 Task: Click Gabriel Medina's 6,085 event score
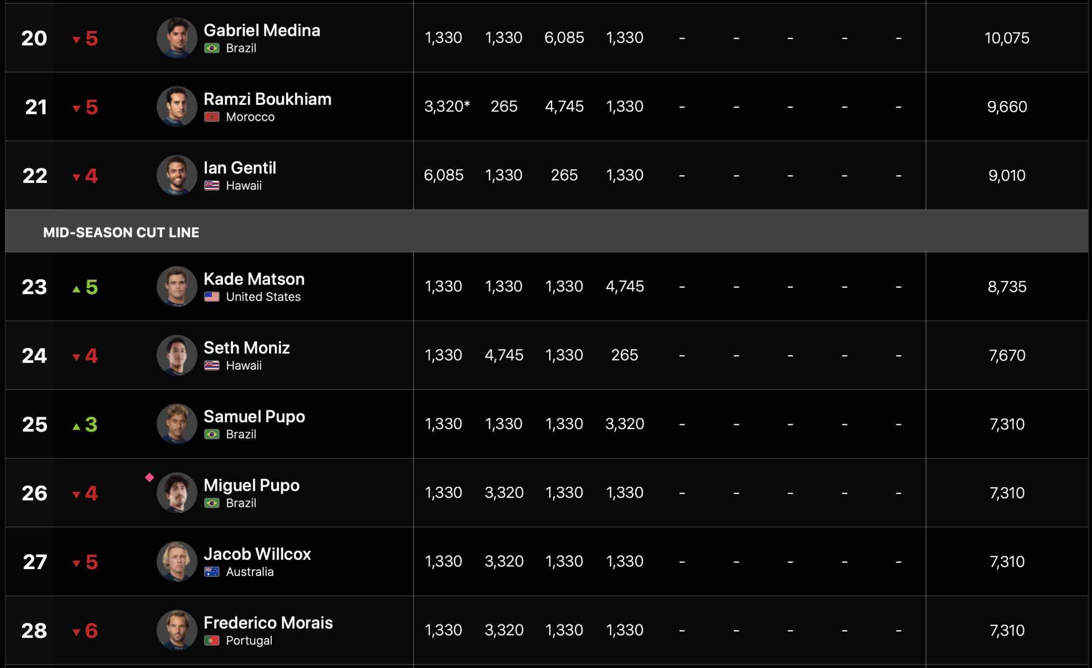point(564,38)
